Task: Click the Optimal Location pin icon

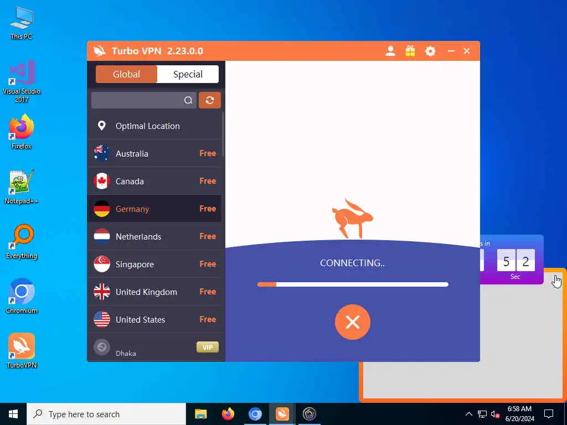Action: pyautogui.click(x=102, y=126)
